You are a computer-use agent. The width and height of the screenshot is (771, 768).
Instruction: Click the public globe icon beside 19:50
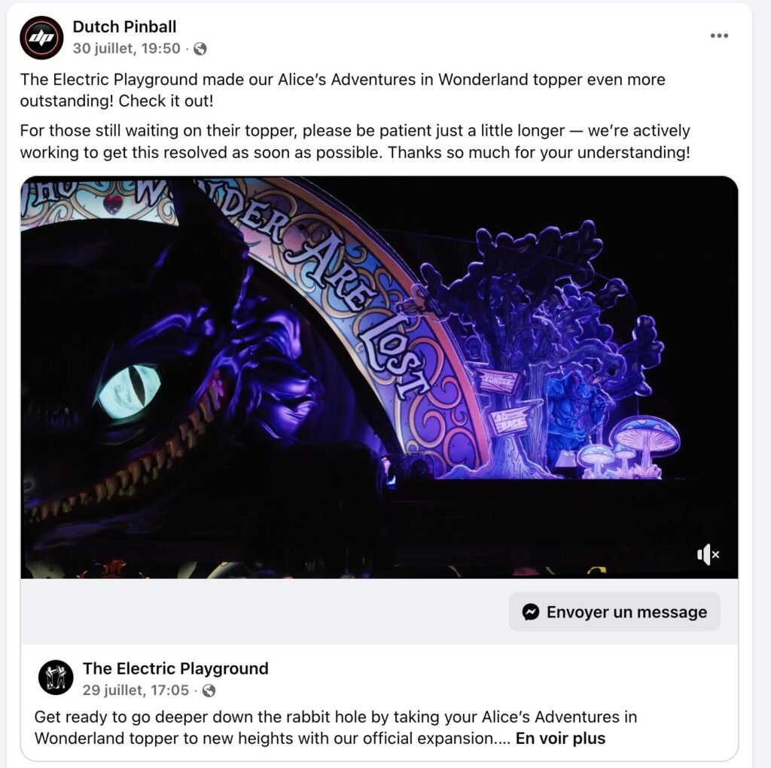pos(200,49)
